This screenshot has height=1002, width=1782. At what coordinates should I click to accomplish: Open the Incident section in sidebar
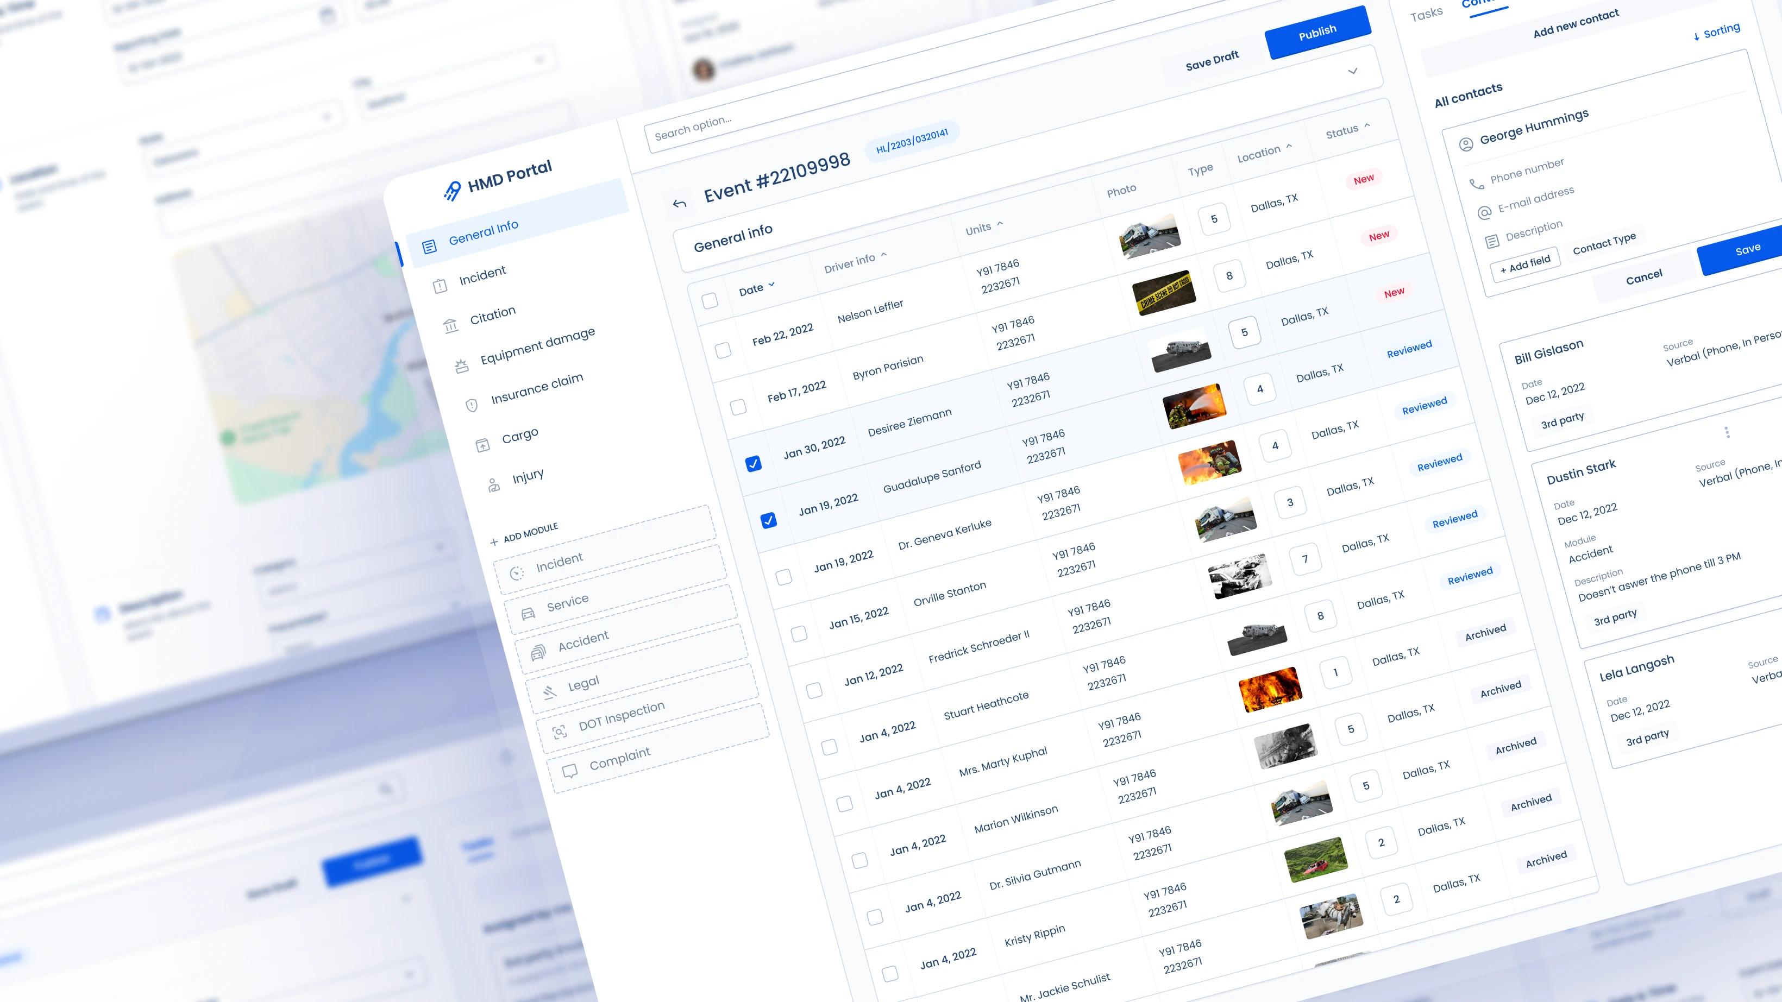pos(482,274)
